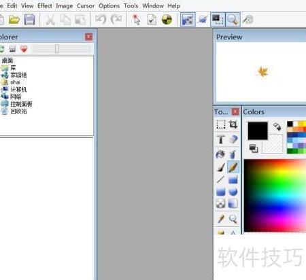This screenshot has height=280, width=306.
Task: Click the Cut scissors icon
Action: tap(50, 20)
